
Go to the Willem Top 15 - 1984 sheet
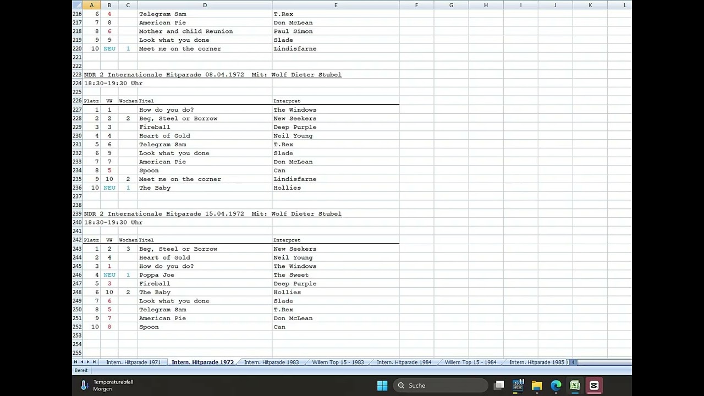point(470,362)
